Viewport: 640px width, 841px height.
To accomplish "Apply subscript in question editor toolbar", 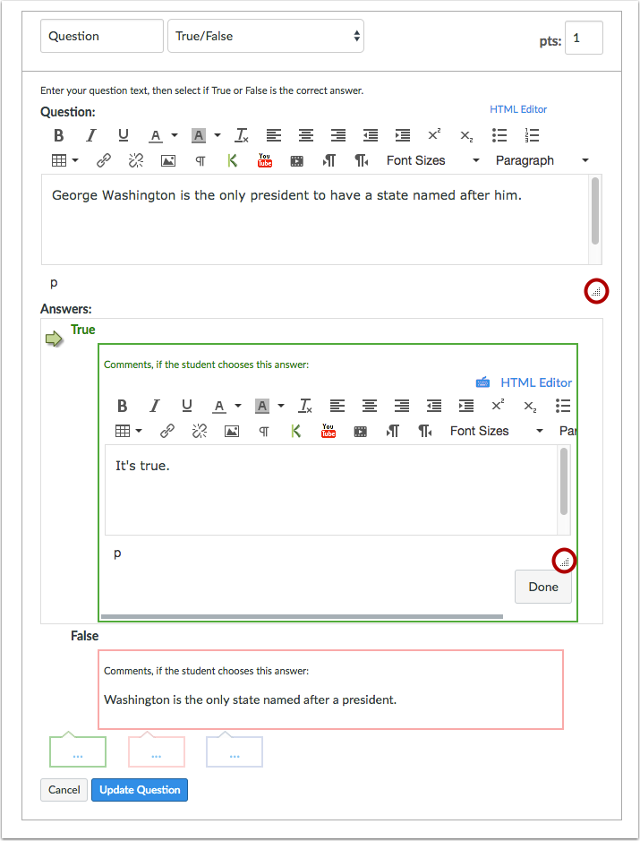I will [467, 137].
